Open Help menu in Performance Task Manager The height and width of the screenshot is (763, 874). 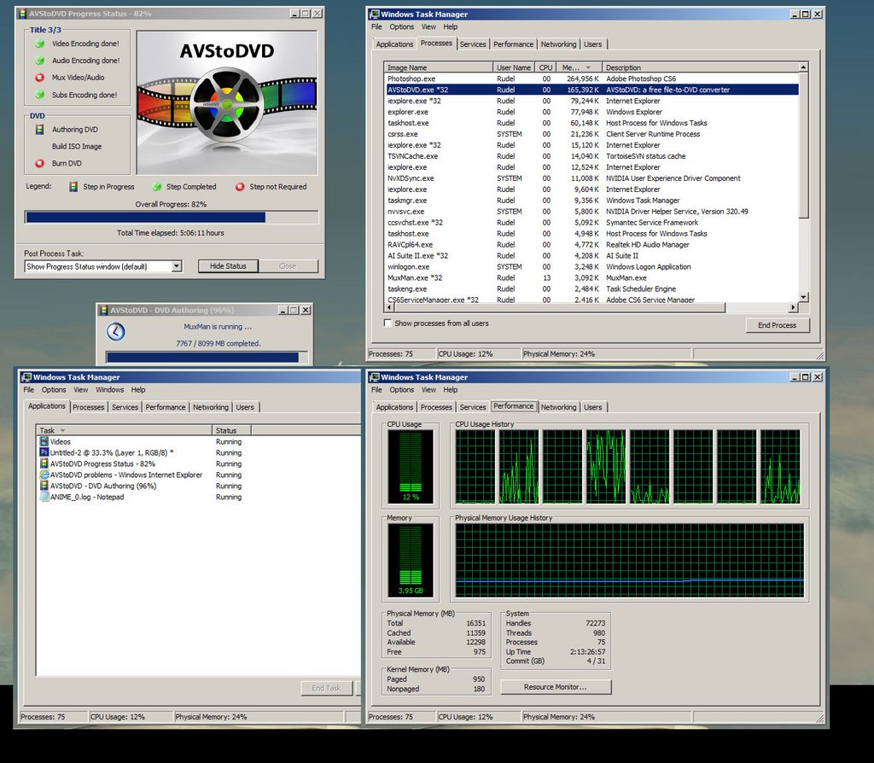[451, 390]
